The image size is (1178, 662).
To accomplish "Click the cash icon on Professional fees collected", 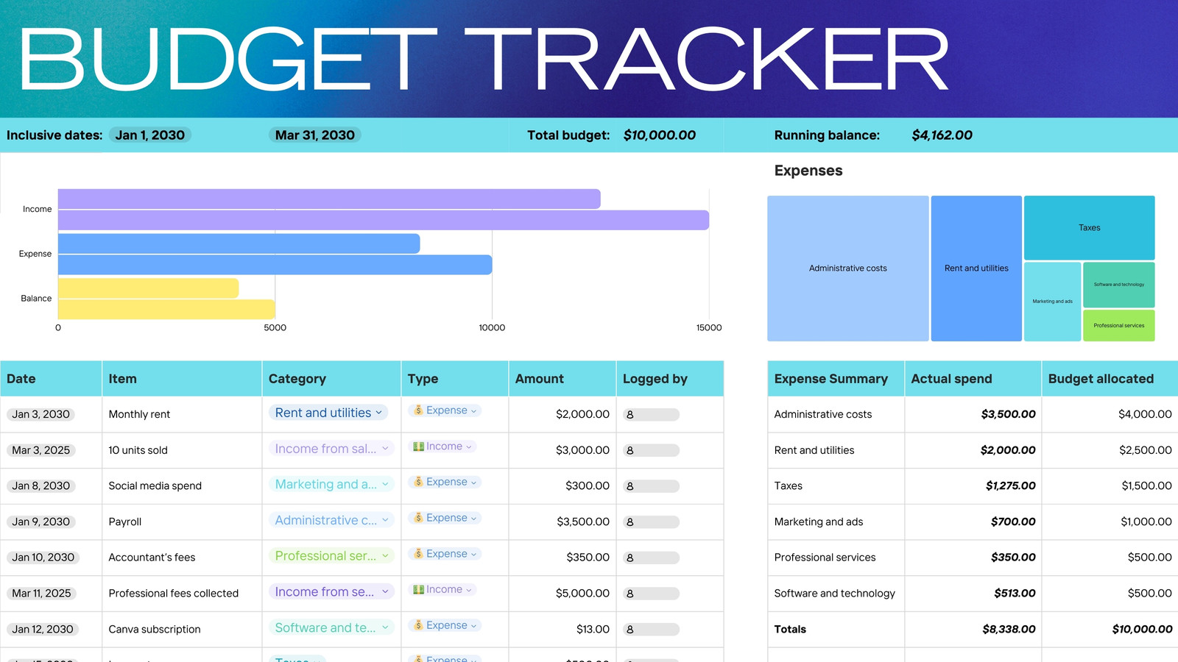I will 418,589.
